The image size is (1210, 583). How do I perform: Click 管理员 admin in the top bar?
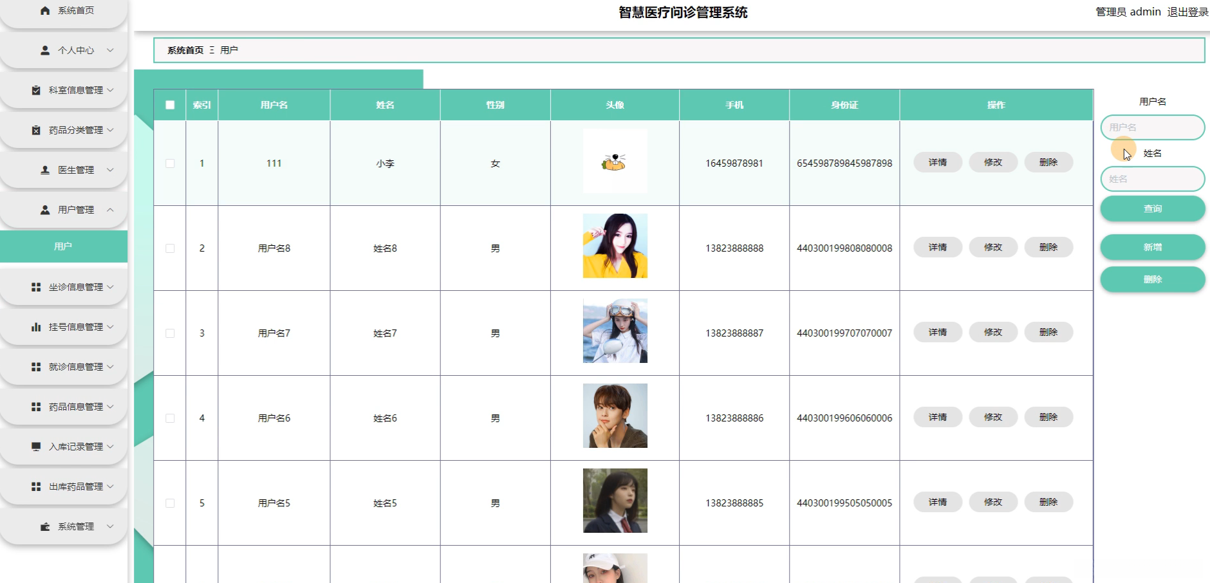click(1128, 12)
